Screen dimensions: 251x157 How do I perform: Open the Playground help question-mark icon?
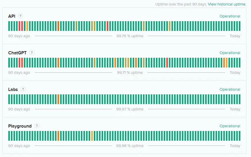tap(37, 126)
